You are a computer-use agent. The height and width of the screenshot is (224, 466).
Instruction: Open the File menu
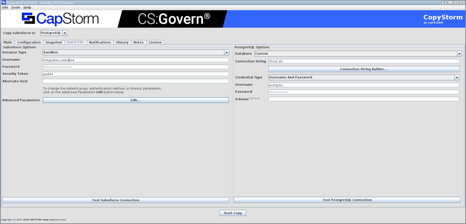point(4,7)
